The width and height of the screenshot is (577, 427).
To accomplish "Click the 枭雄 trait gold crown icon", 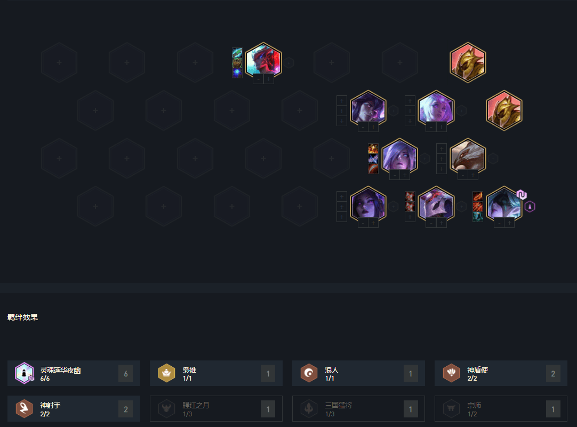I will pyautogui.click(x=166, y=373).
